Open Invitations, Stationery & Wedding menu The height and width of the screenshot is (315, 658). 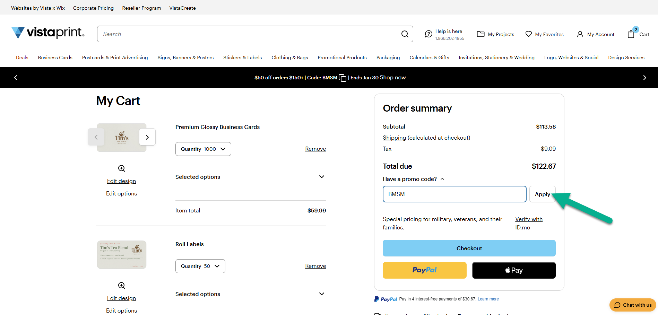497,58
